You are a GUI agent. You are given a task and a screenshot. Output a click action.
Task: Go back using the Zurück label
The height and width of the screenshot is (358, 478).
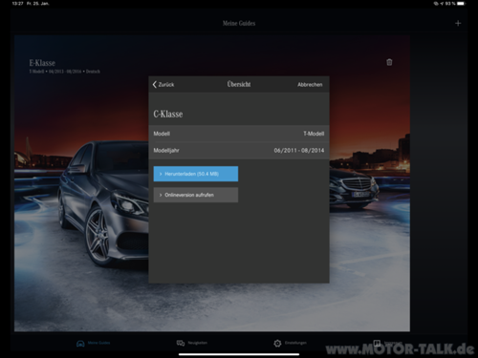(166, 85)
